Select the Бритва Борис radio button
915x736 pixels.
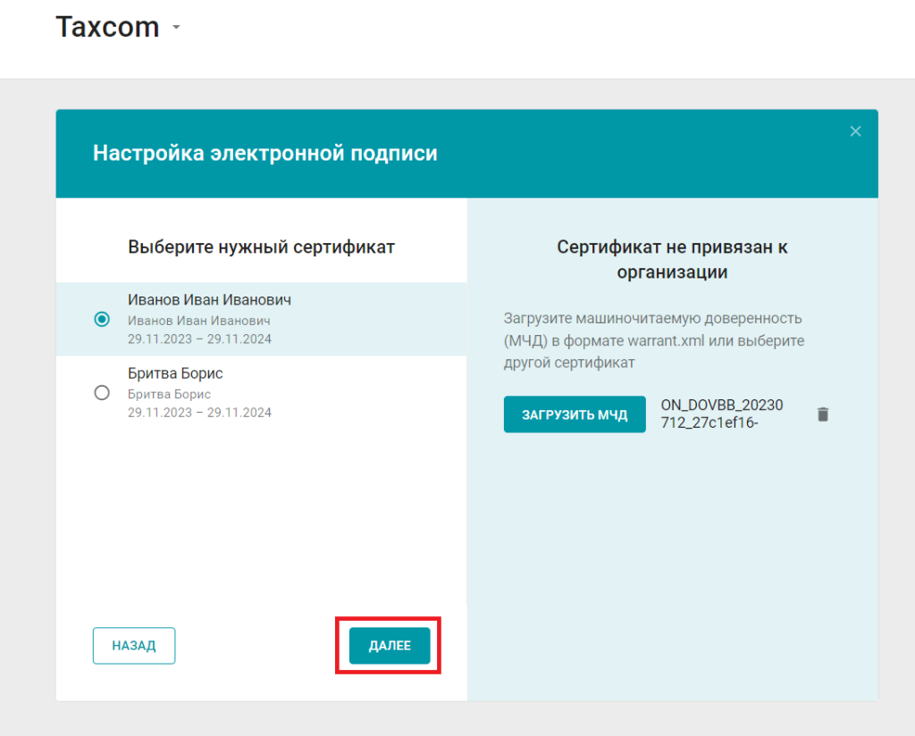pyautogui.click(x=102, y=393)
